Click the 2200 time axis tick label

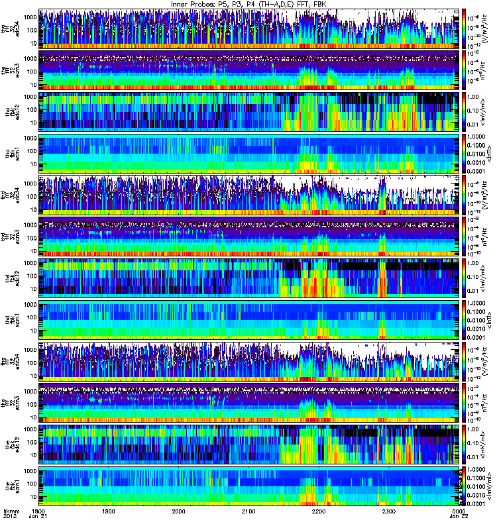(319, 511)
